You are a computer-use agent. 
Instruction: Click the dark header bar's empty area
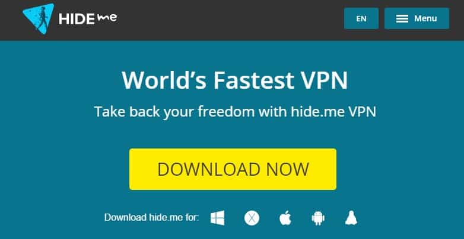pyautogui.click(x=231, y=20)
